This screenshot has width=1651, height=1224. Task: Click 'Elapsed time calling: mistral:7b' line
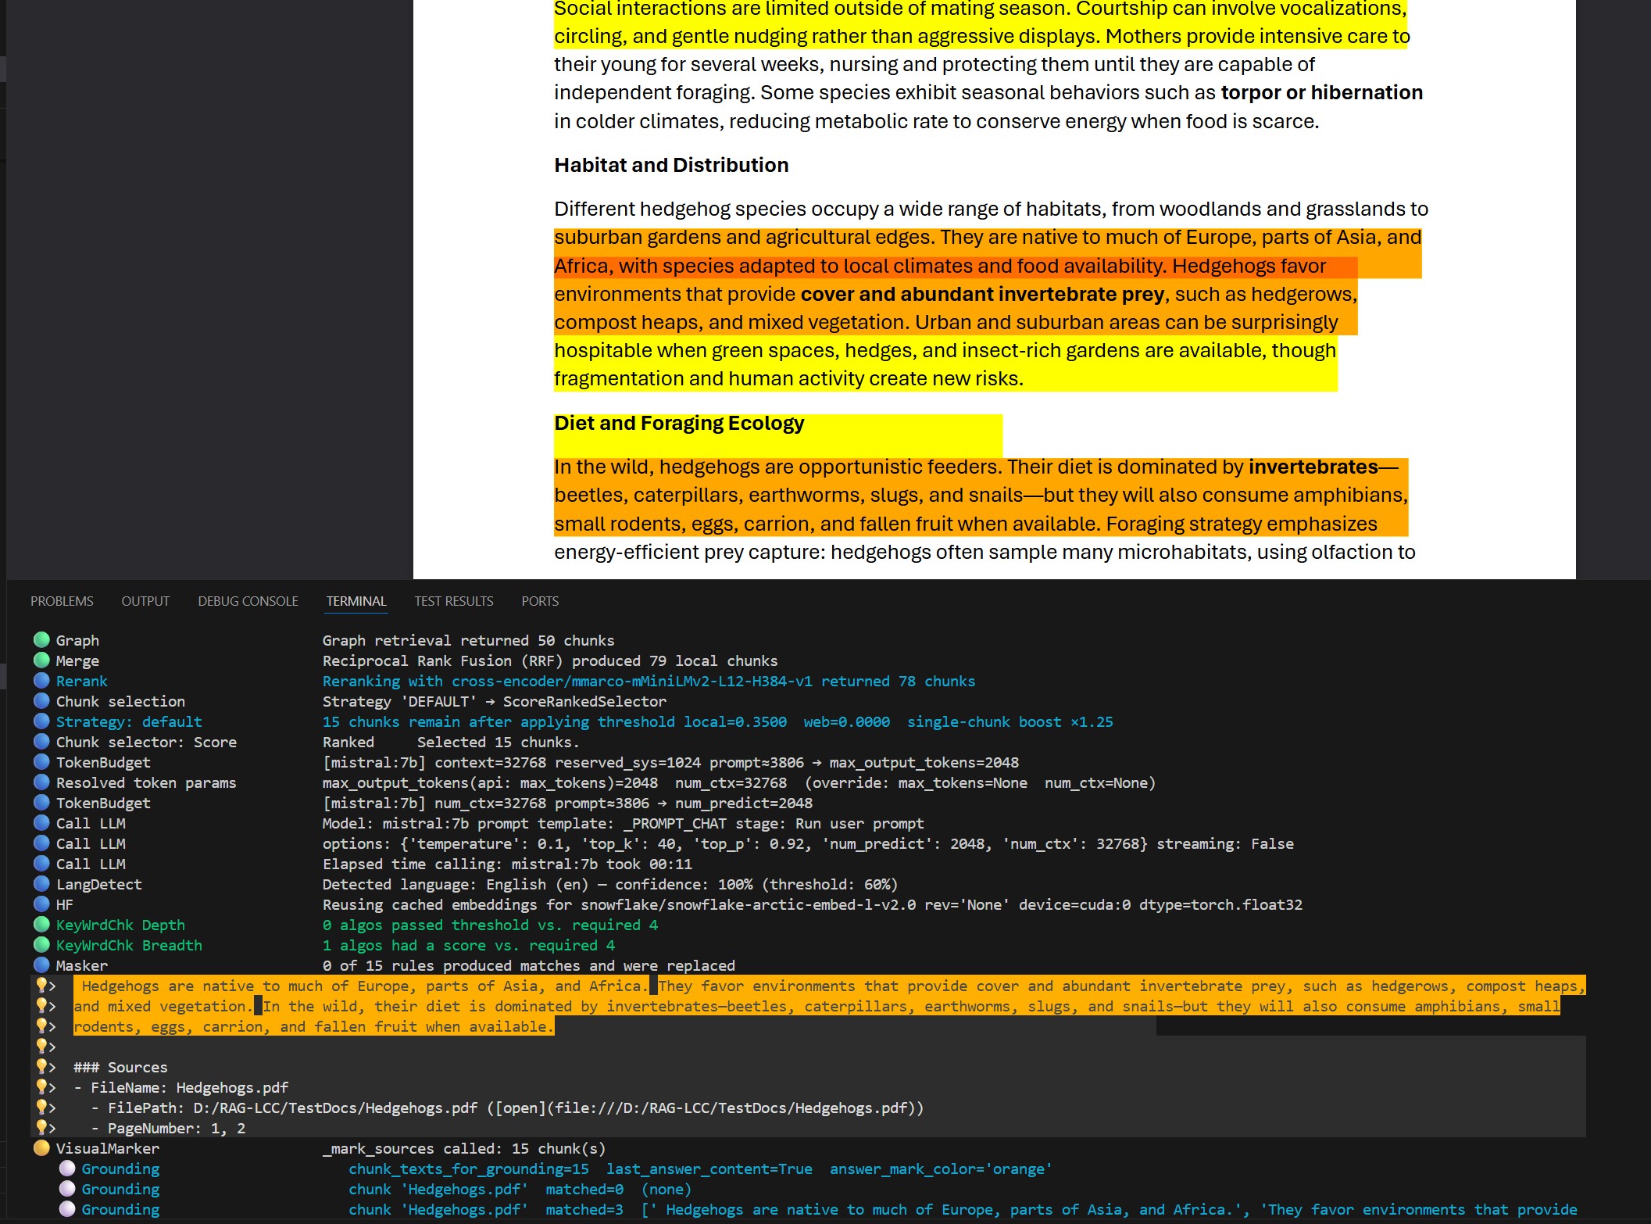(x=507, y=864)
